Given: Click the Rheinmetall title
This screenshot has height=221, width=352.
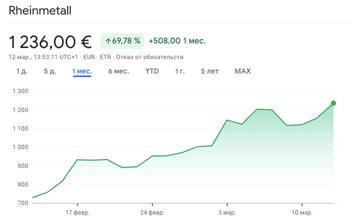Looking at the screenshot, I should coord(40,10).
